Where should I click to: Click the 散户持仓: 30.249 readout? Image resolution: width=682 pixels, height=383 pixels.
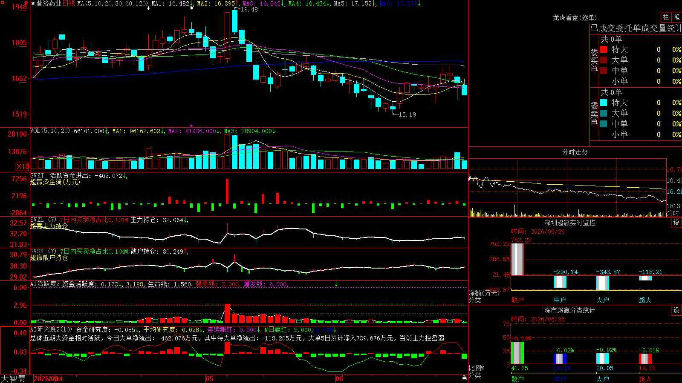(x=157, y=252)
